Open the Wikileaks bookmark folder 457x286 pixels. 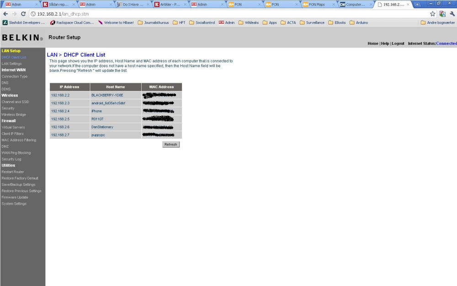249,22
